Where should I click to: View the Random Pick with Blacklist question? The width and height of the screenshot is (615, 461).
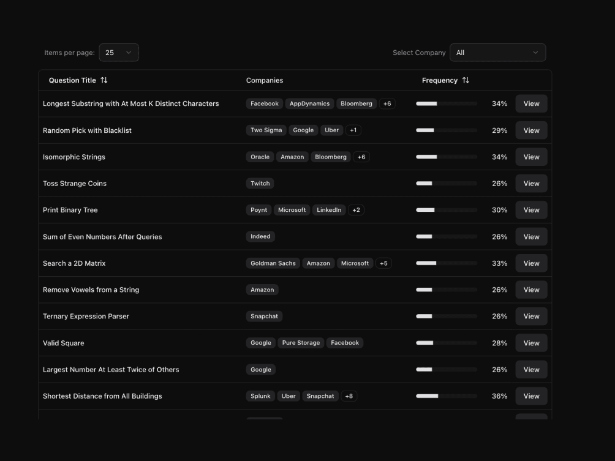pos(531,130)
